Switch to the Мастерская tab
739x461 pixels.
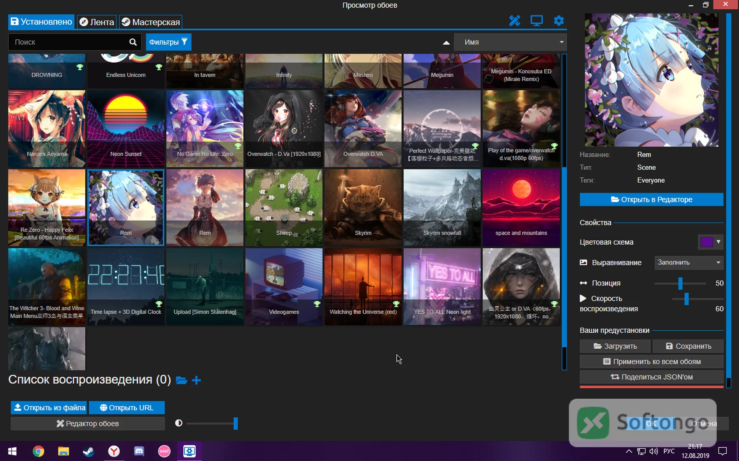(151, 22)
